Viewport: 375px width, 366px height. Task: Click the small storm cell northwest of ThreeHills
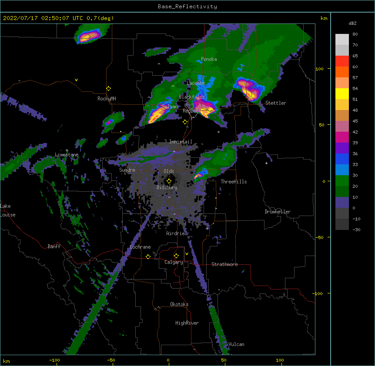[x=200, y=174]
